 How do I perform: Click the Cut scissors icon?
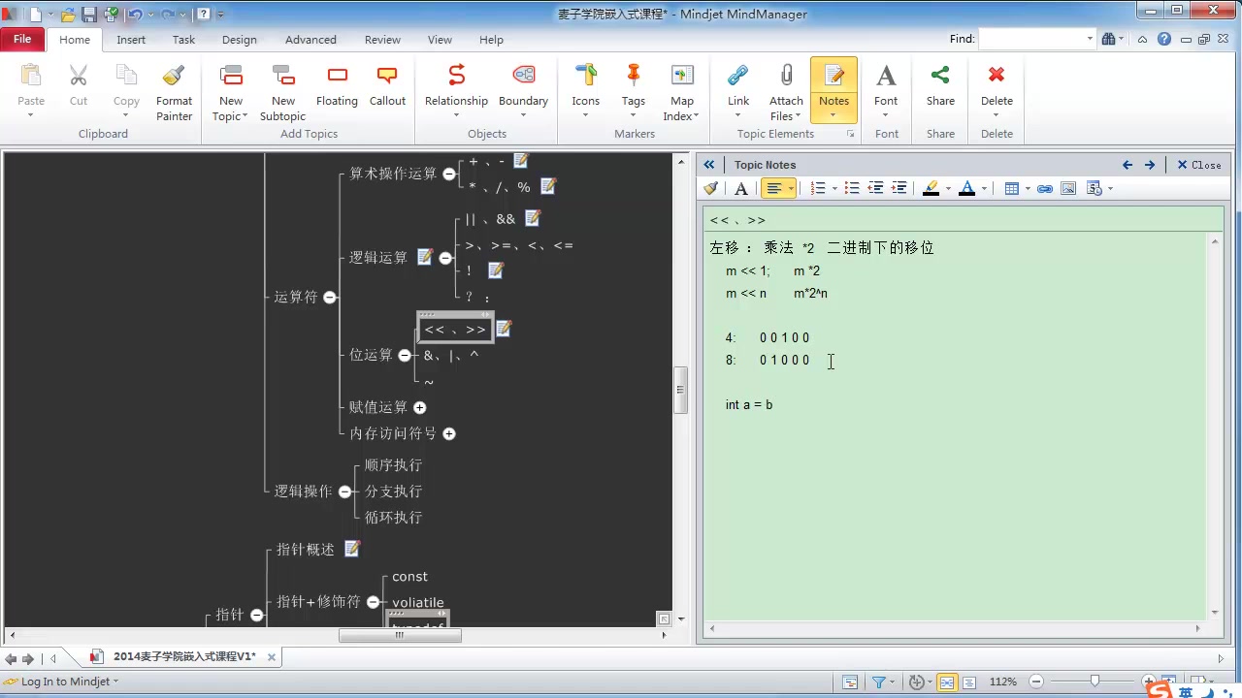pyautogui.click(x=79, y=76)
